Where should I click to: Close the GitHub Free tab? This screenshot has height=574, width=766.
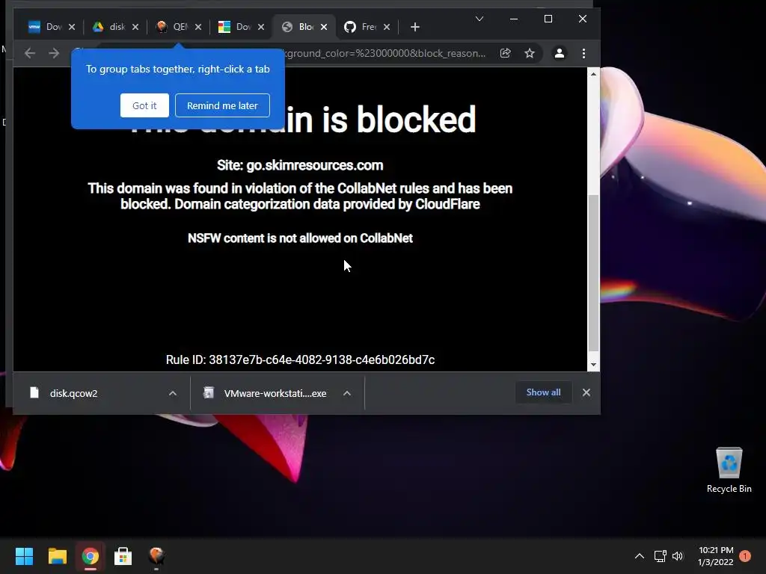[387, 27]
